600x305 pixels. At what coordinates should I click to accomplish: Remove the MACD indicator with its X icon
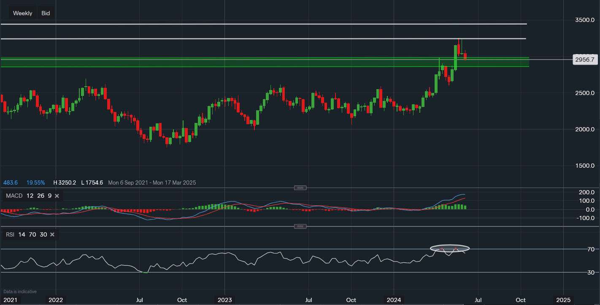[57, 196]
